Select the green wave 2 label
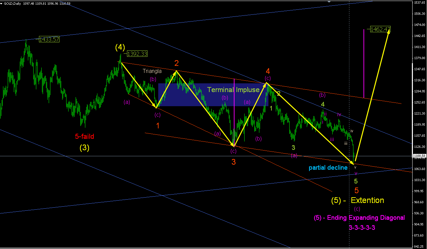The image size is (427, 249). [279, 93]
